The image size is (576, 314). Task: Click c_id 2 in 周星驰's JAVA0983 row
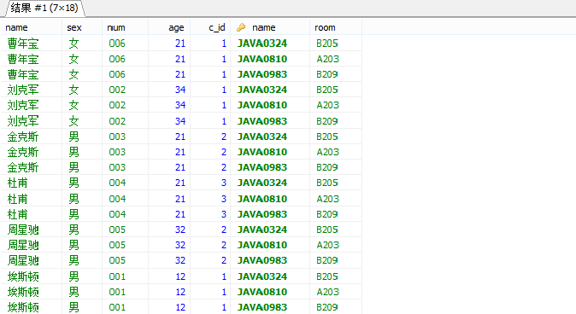[224, 260]
